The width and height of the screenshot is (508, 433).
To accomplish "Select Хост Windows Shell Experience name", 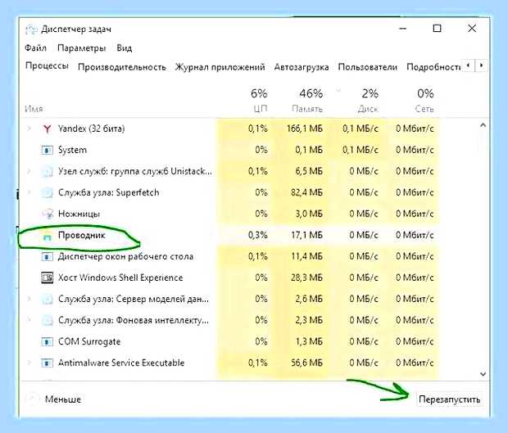I will coord(120,277).
